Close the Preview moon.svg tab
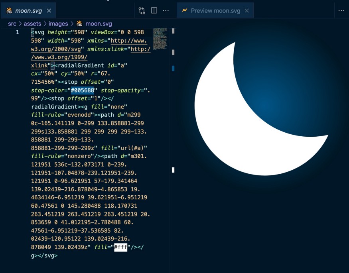 [x=247, y=10]
